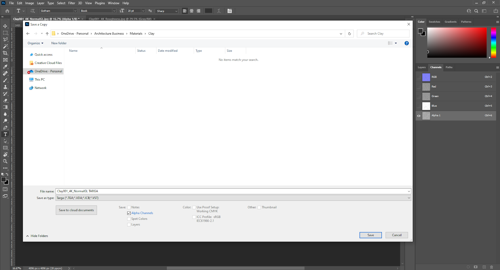Select the History Brush tool
500x270 pixels.
click(x=5, y=94)
